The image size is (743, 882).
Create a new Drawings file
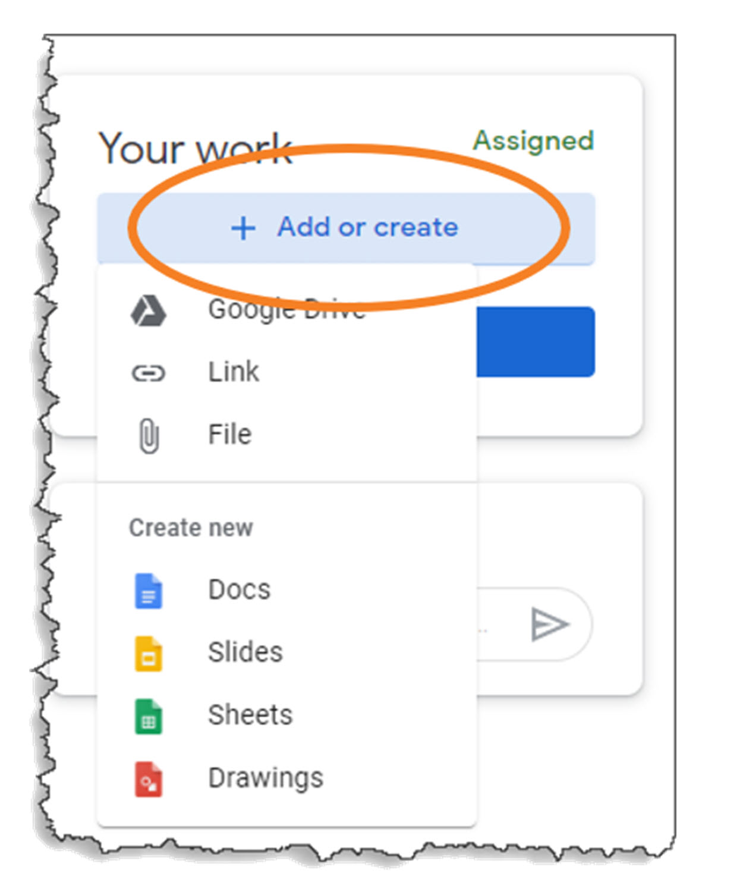point(287,778)
